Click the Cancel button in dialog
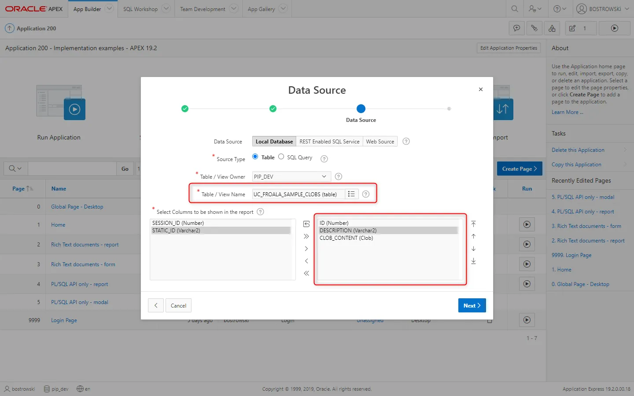 coord(178,305)
